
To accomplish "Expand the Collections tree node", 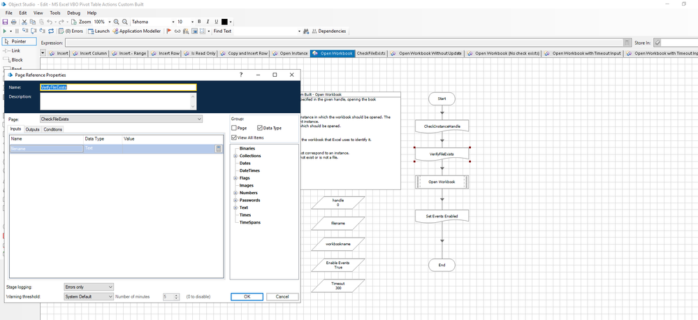I will tap(235, 156).
